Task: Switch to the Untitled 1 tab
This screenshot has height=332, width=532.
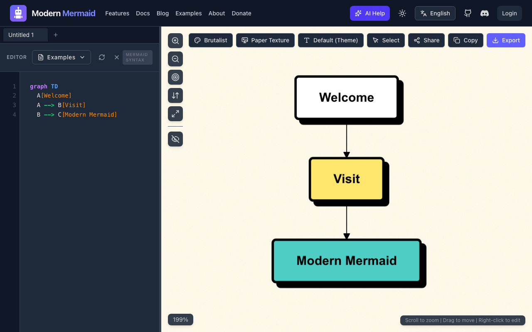Action: coord(25,35)
